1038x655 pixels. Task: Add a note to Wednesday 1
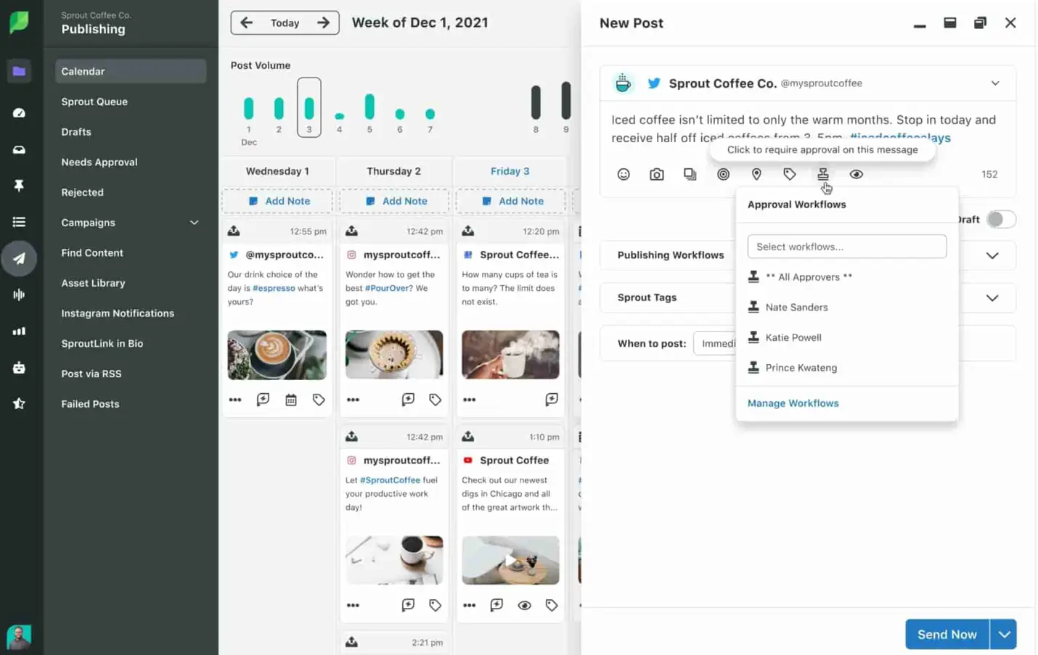point(277,201)
